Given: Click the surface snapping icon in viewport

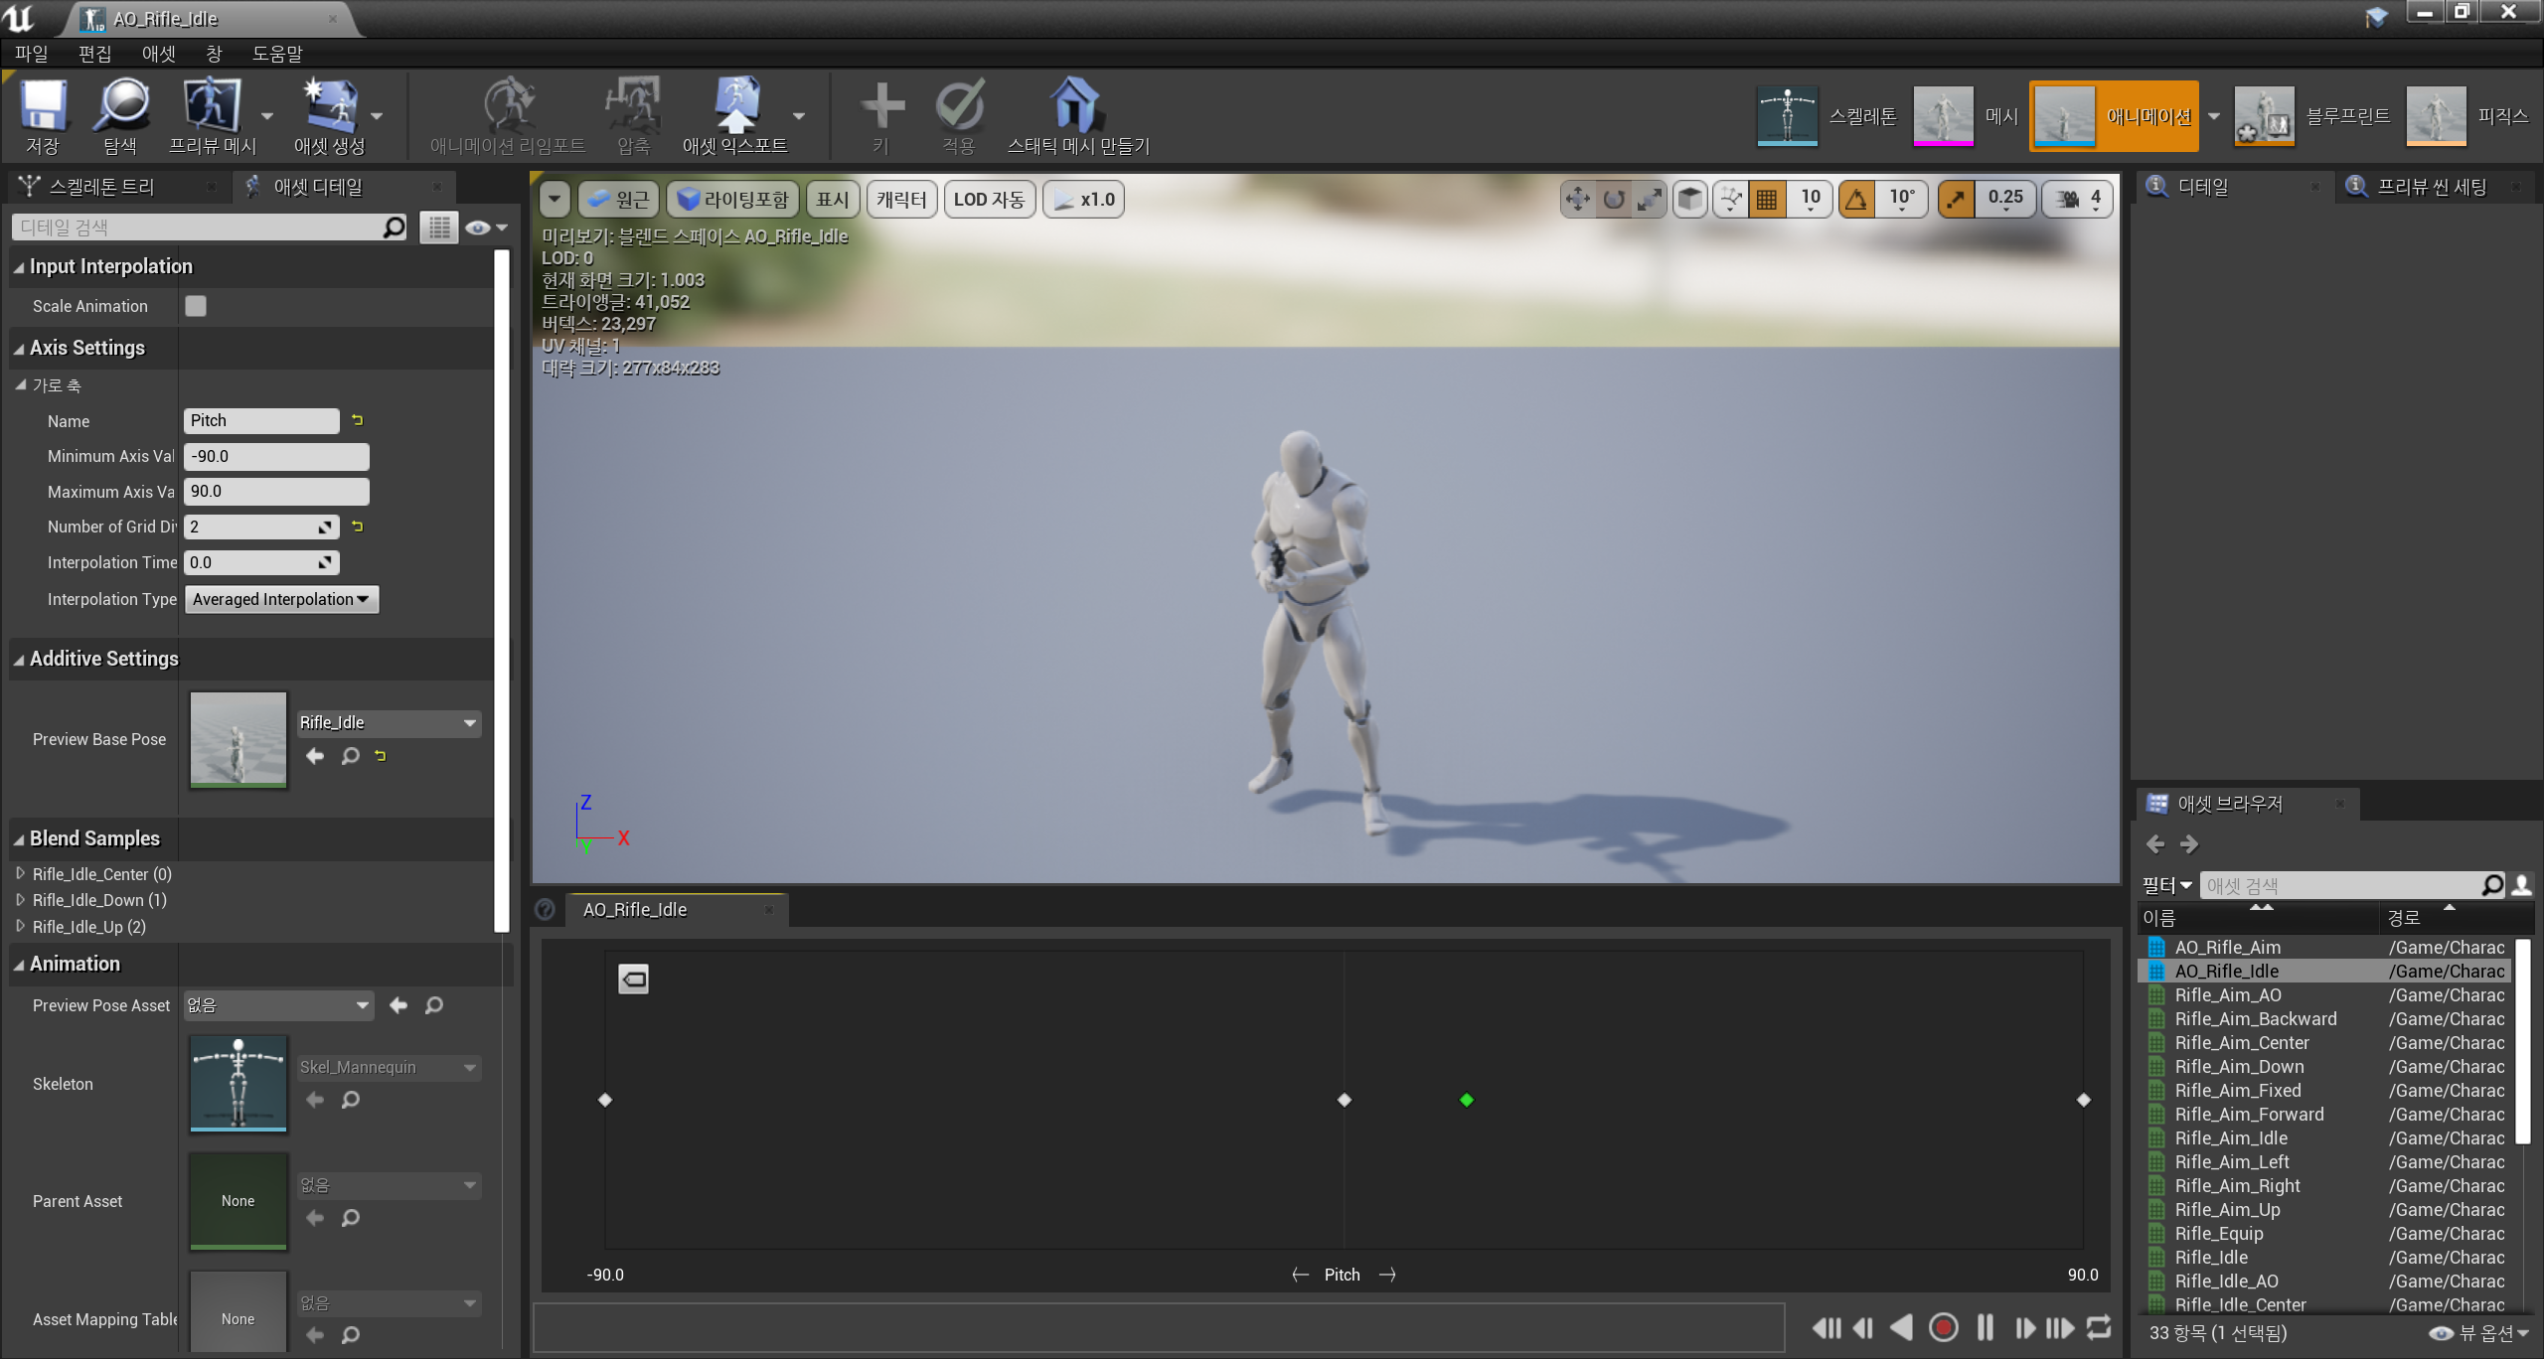Looking at the screenshot, I should 1731,199.
